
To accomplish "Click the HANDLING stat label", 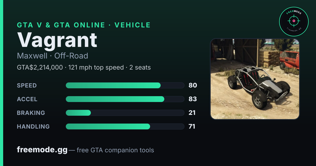I will (33, 126).
